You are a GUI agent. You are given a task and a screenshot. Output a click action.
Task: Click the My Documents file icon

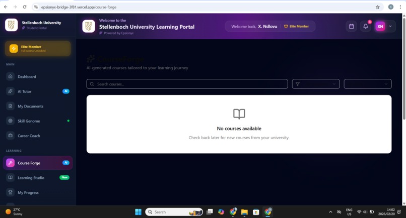tap(11, 106)
